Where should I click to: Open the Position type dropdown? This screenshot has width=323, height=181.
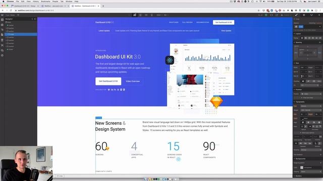tap(311, 94)
